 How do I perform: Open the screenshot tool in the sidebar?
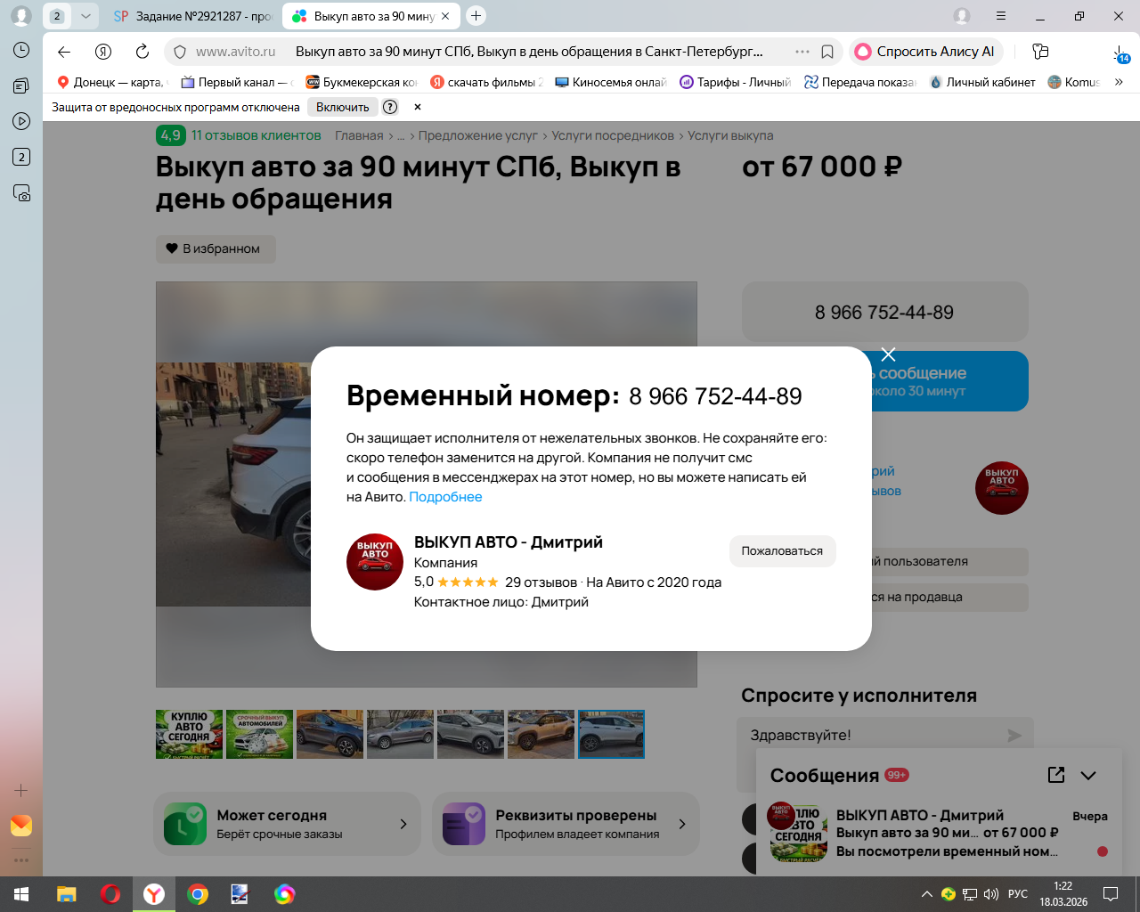pyautogui.click(x=21, y=192)
